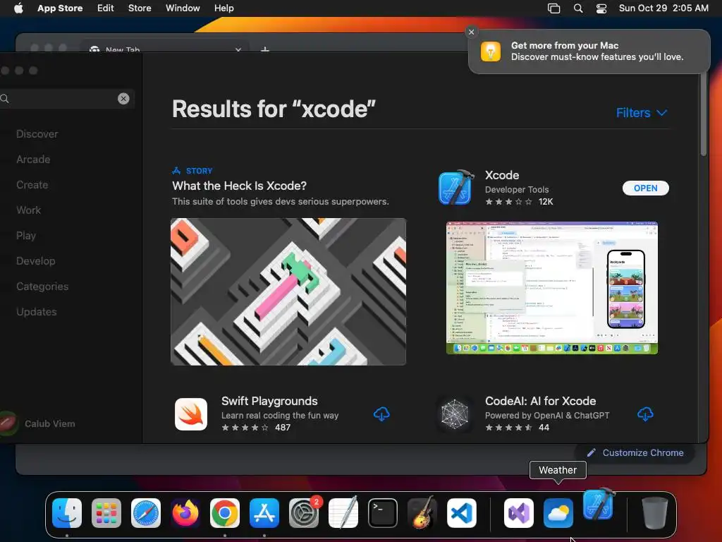The image size is (722, 542).
Task: Open the App Store menu in menu bar
Action: tap(60, 8)
